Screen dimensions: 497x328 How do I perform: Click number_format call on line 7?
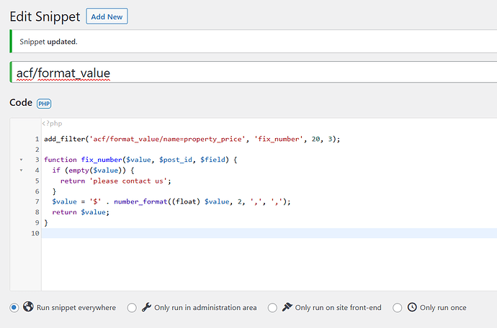[140, 201]
